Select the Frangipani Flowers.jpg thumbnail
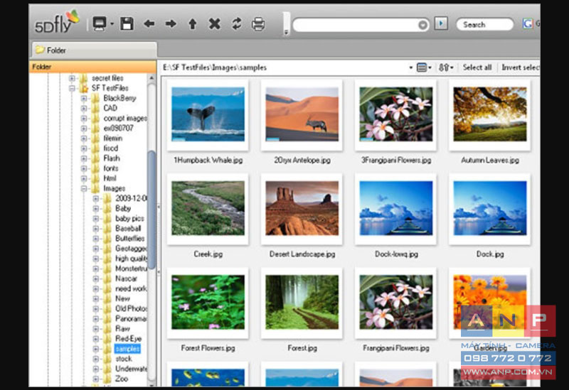569x390 pixels. pyautogui.click(x=396, y=303)
